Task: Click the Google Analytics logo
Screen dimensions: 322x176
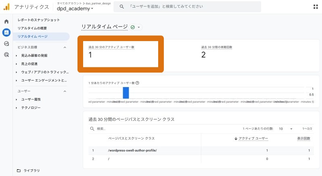Action: tap(6, 7)
